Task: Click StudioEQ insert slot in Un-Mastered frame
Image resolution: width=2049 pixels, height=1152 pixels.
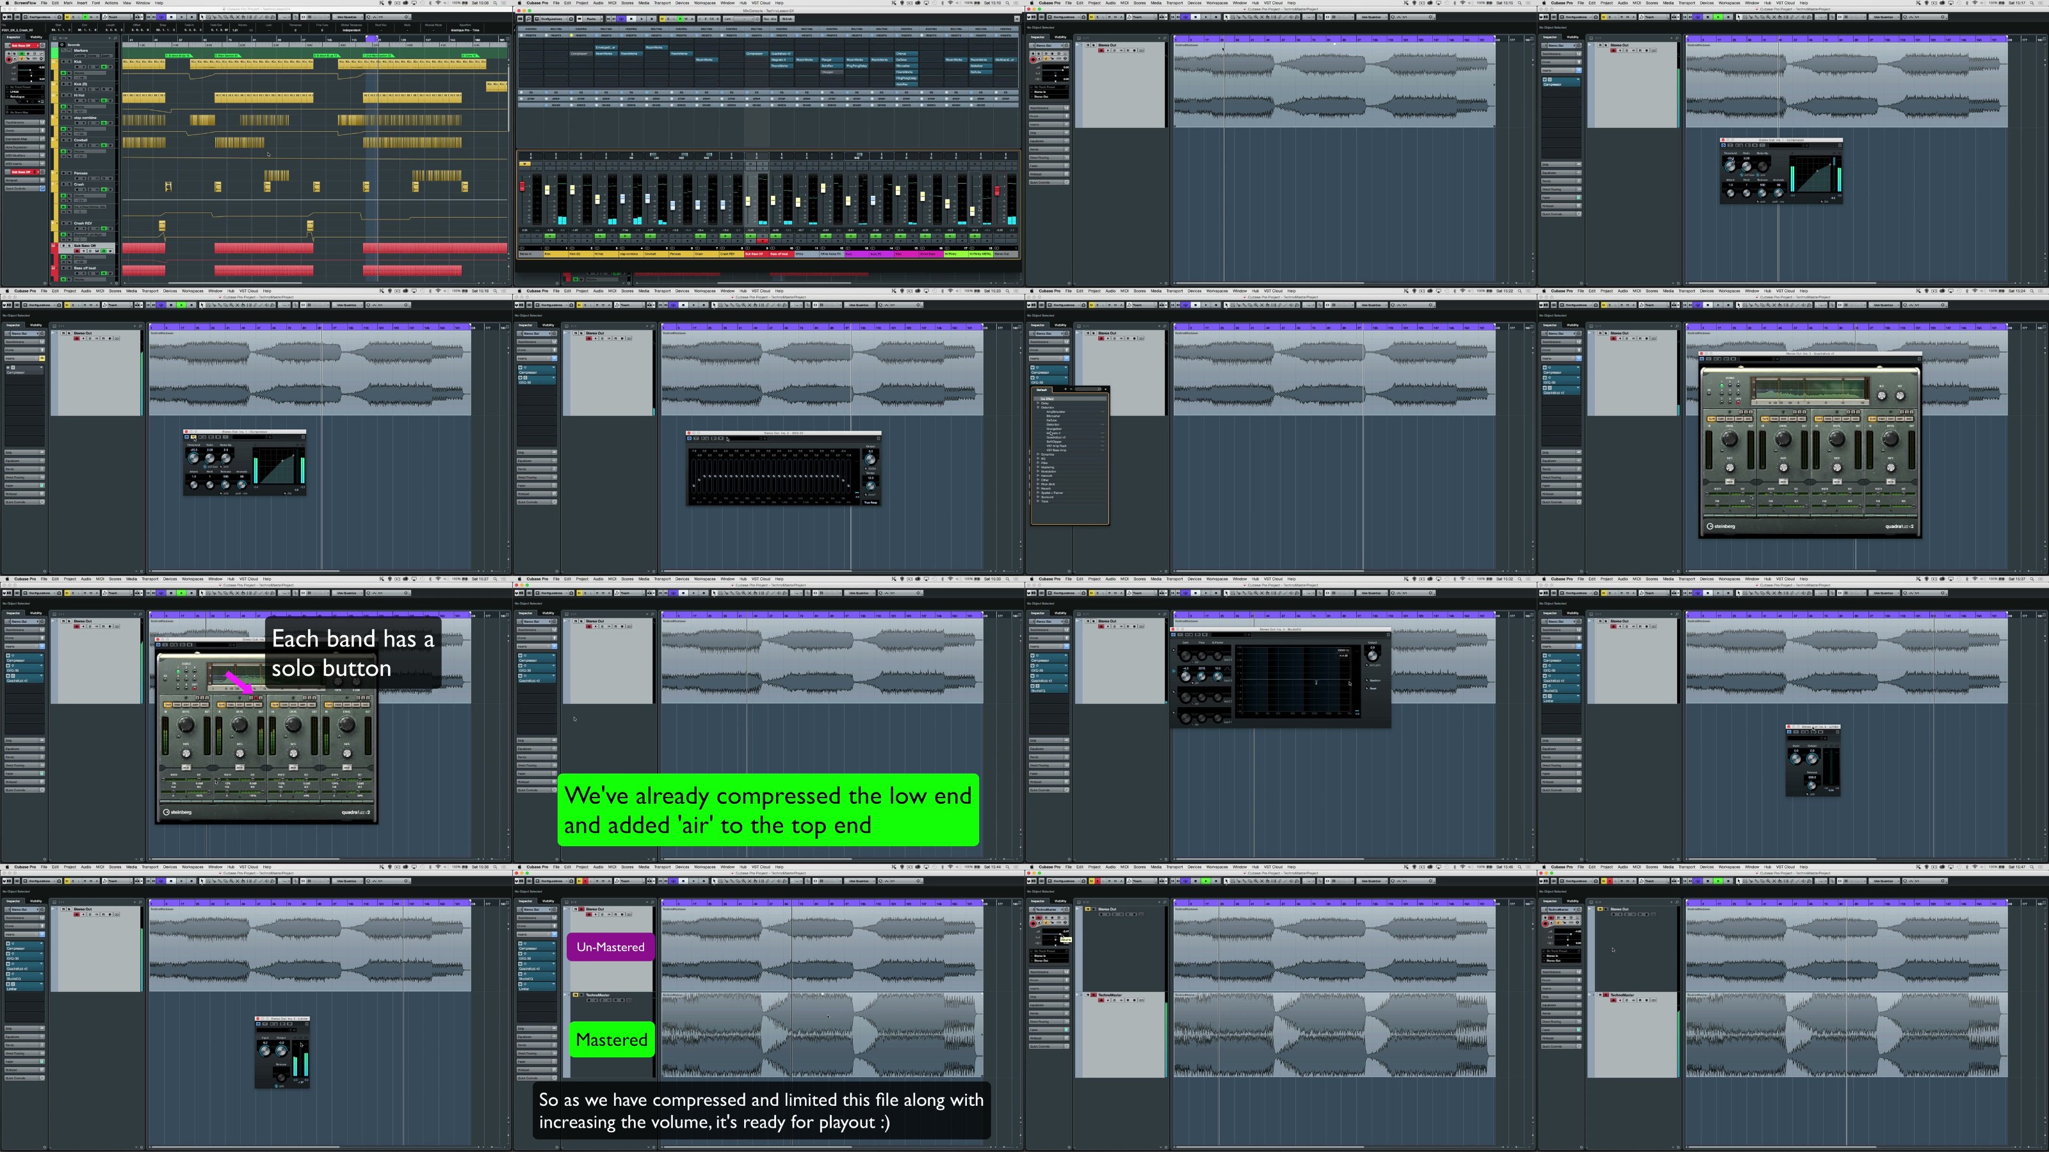Action: tap(537, 977)
